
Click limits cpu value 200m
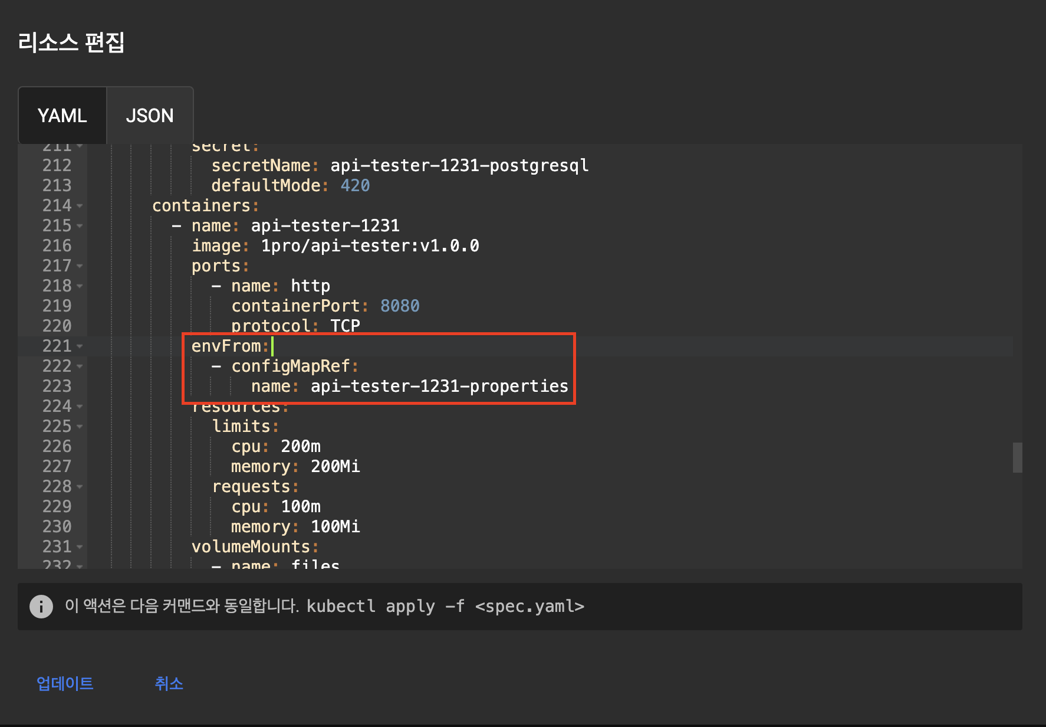coord(301,447)
